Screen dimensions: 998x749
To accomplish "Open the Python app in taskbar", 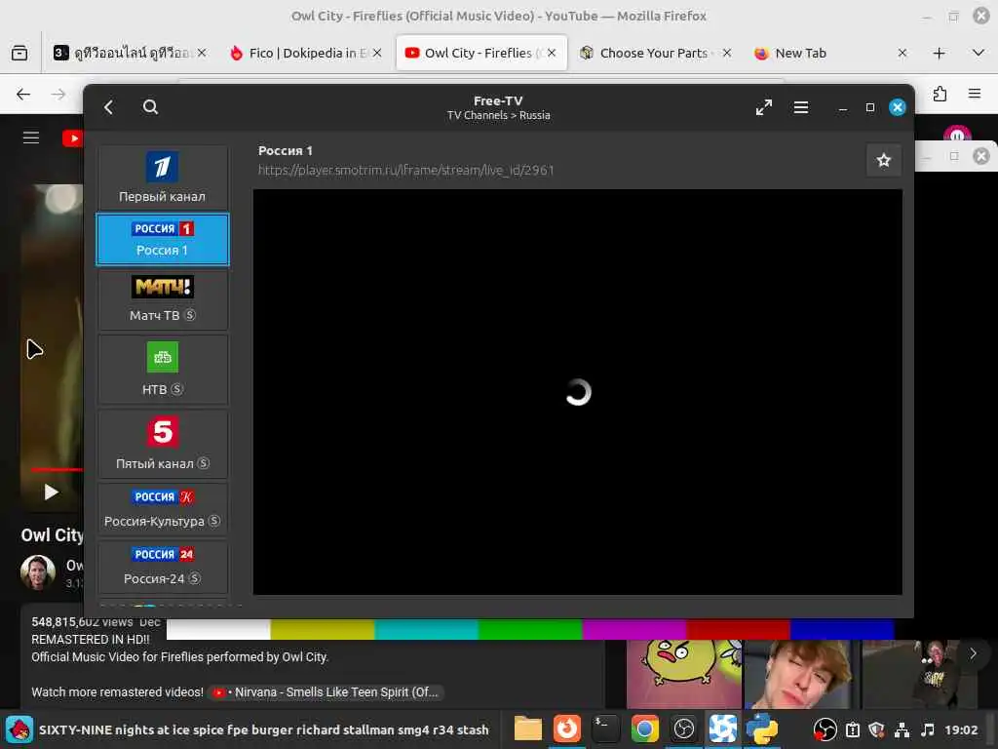I will coord(761,729).
